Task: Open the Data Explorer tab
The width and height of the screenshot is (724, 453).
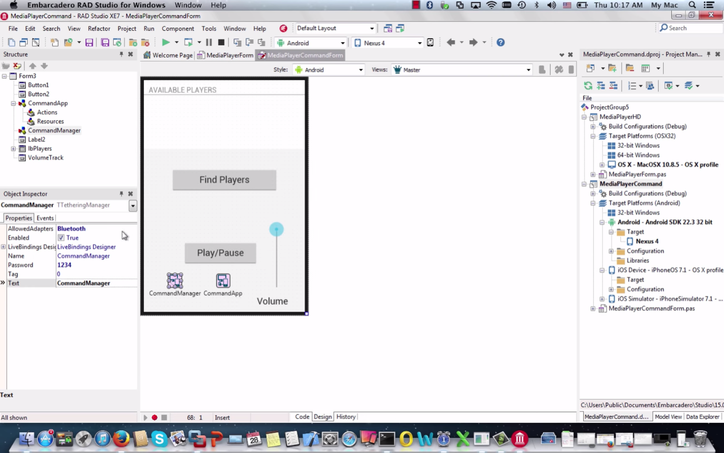Action: point(702,417)
